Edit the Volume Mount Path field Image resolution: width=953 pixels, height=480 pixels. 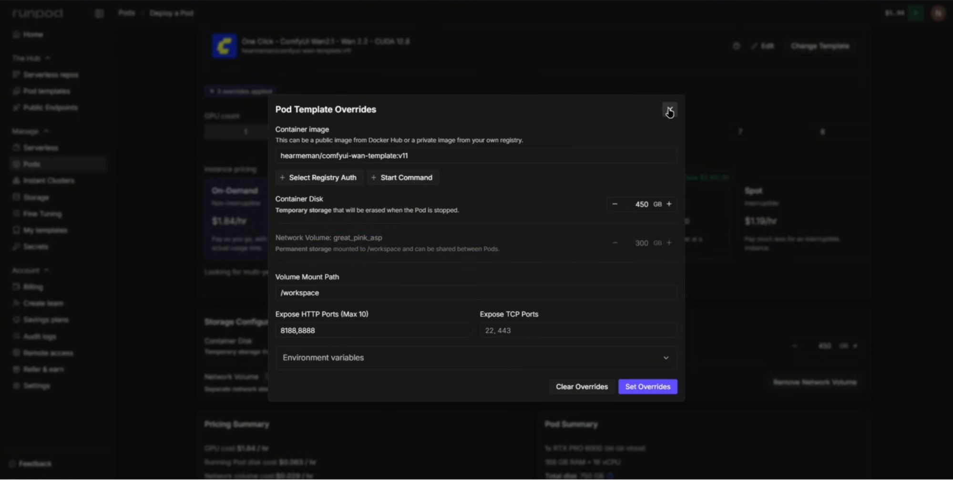476,293
